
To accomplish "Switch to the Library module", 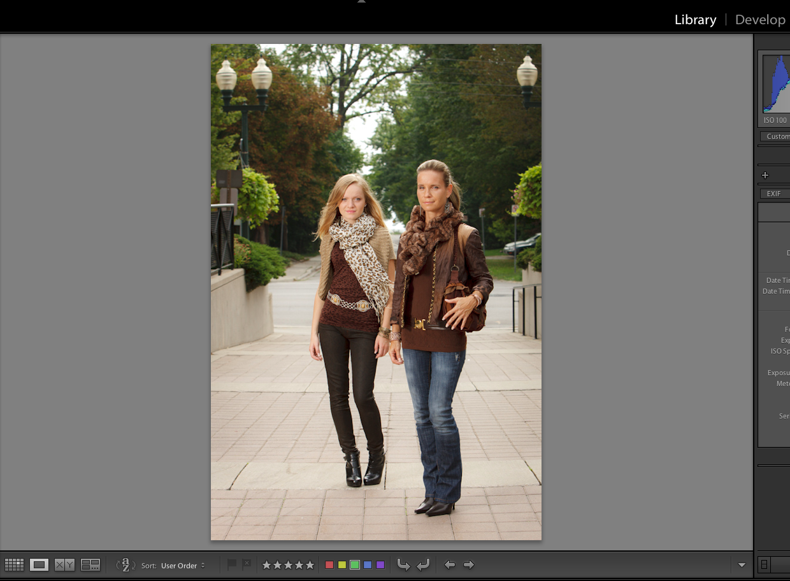I will 695,20.
